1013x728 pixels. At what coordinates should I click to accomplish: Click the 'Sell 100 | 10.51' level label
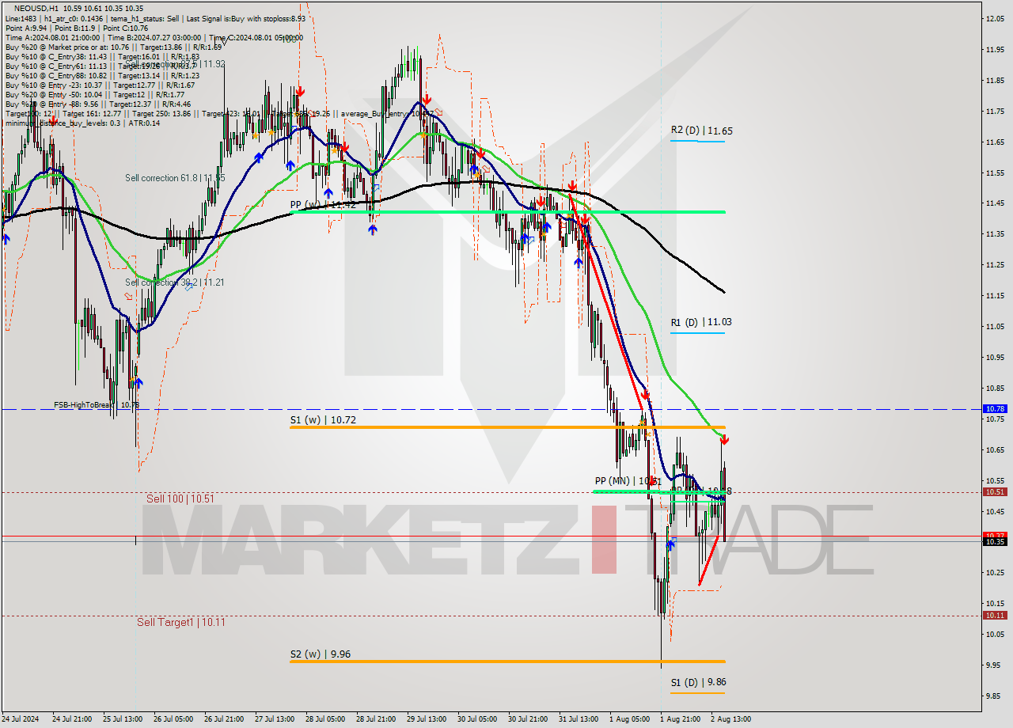tap(180, 499)
